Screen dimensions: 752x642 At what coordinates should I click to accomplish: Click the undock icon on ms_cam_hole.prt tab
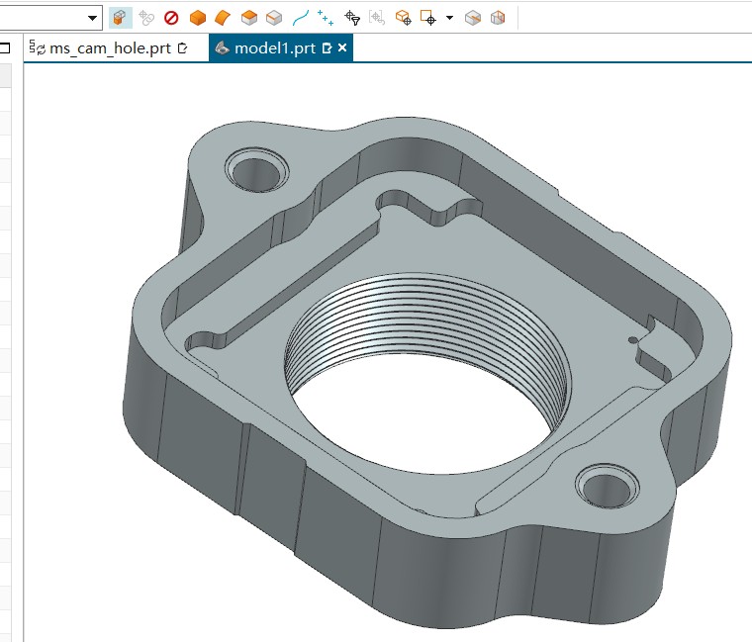tap(182, 47)
